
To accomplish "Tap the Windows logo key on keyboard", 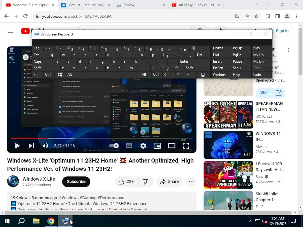I will click(60, 74).
